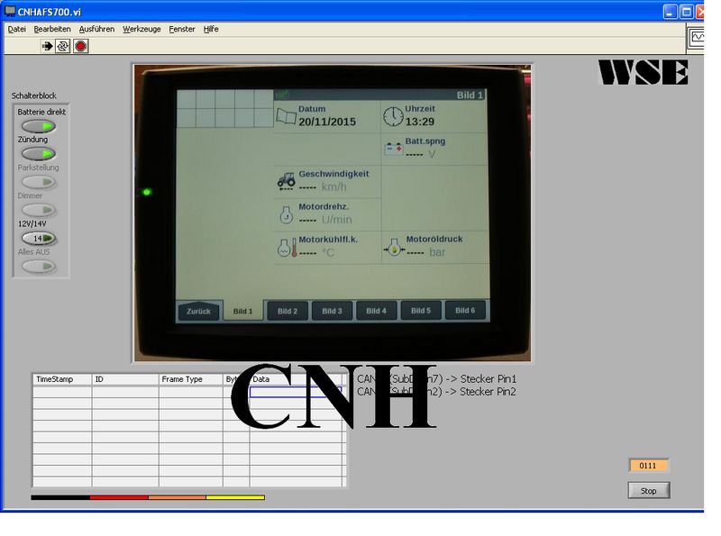Click the VI icon in title bar
The image size is (721, 536).
pyautogui.click(x=10, y=11)
